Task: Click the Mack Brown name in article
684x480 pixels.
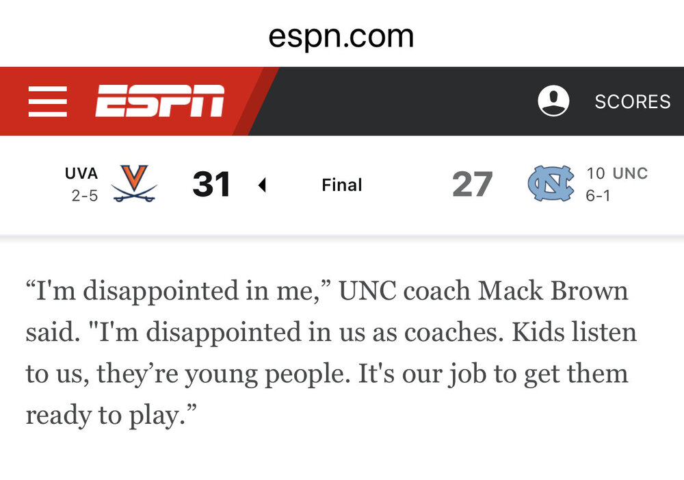Action: click(553, 291)
